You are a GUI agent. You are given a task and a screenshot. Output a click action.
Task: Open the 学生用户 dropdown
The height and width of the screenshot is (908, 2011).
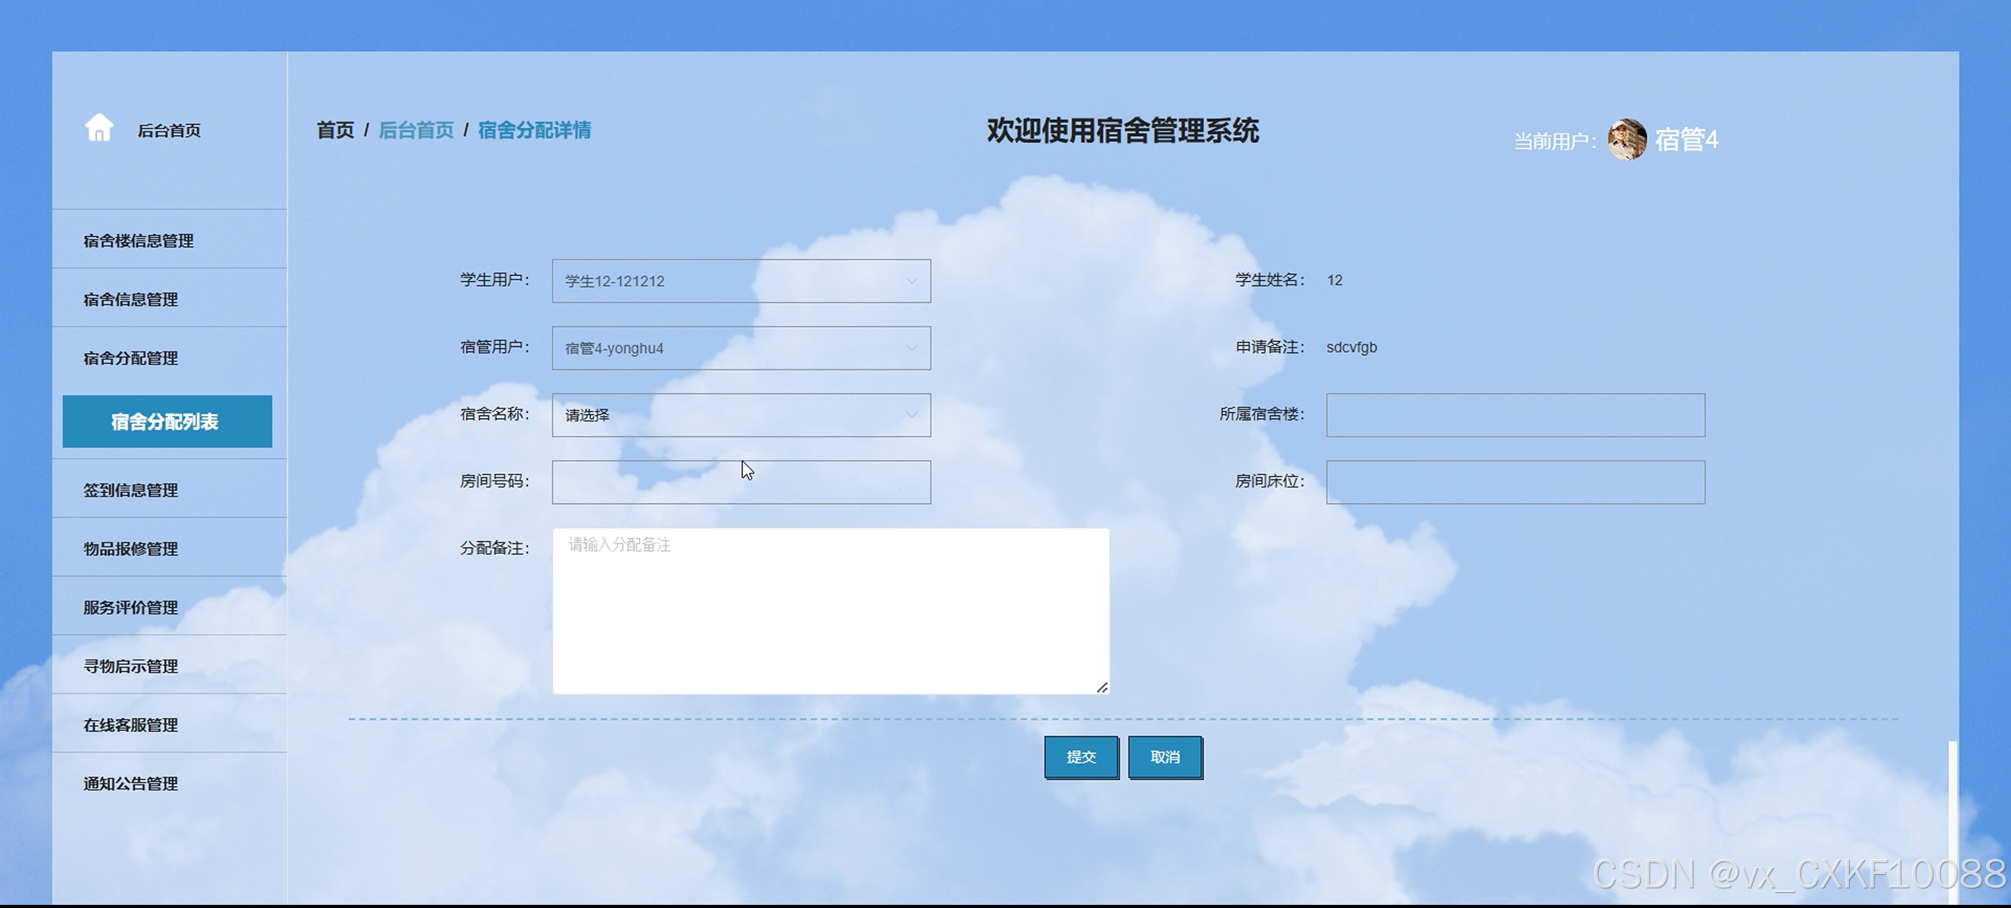[740, 281]
